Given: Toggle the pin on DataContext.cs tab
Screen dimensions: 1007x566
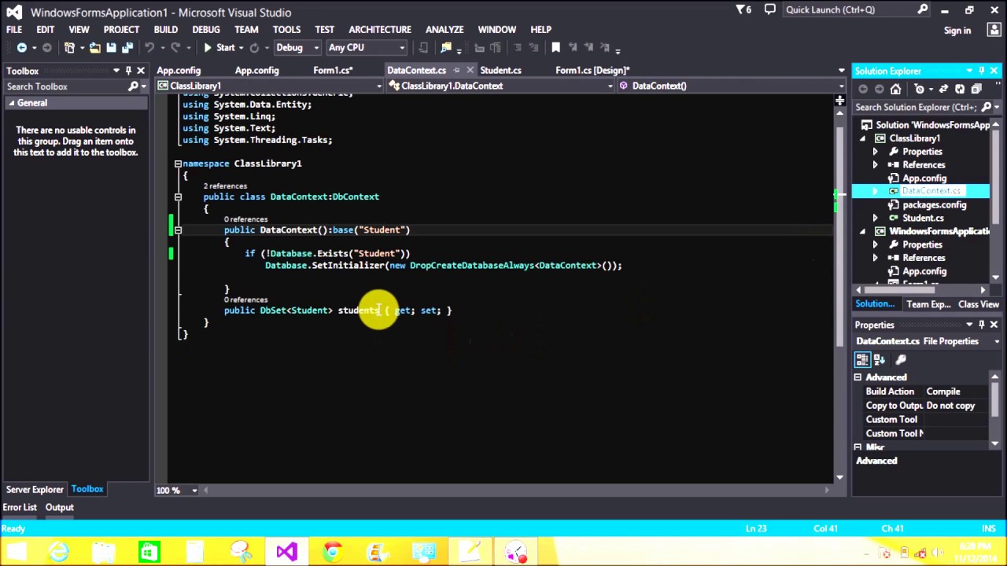Looking at the screenshot, I should pyautogui.click(x=456, y=70).
